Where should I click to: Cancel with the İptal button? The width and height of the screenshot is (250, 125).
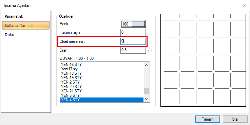[235, 119]
